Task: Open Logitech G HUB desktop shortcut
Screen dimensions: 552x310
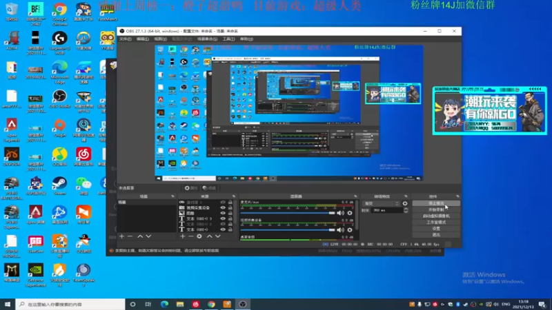Action: pos(59,43)
